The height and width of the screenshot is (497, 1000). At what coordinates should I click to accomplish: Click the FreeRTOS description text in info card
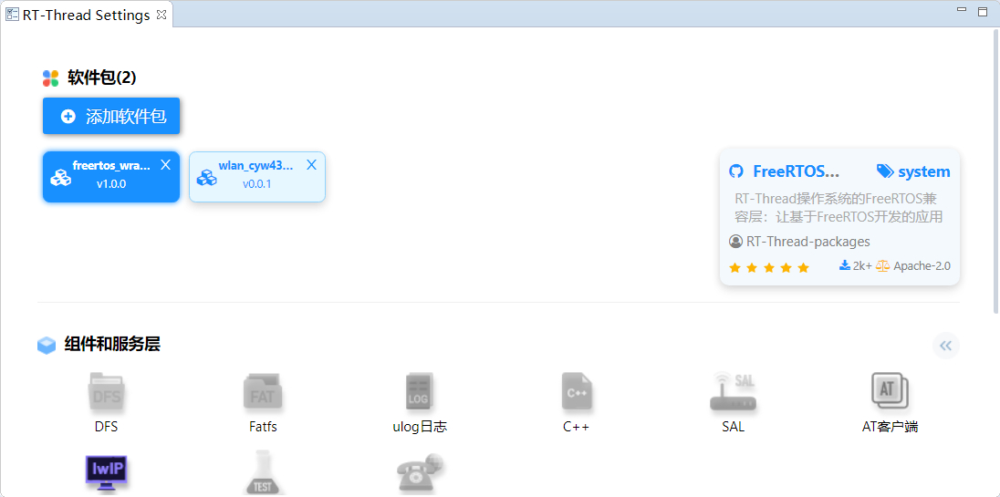(x=839, y=208)
